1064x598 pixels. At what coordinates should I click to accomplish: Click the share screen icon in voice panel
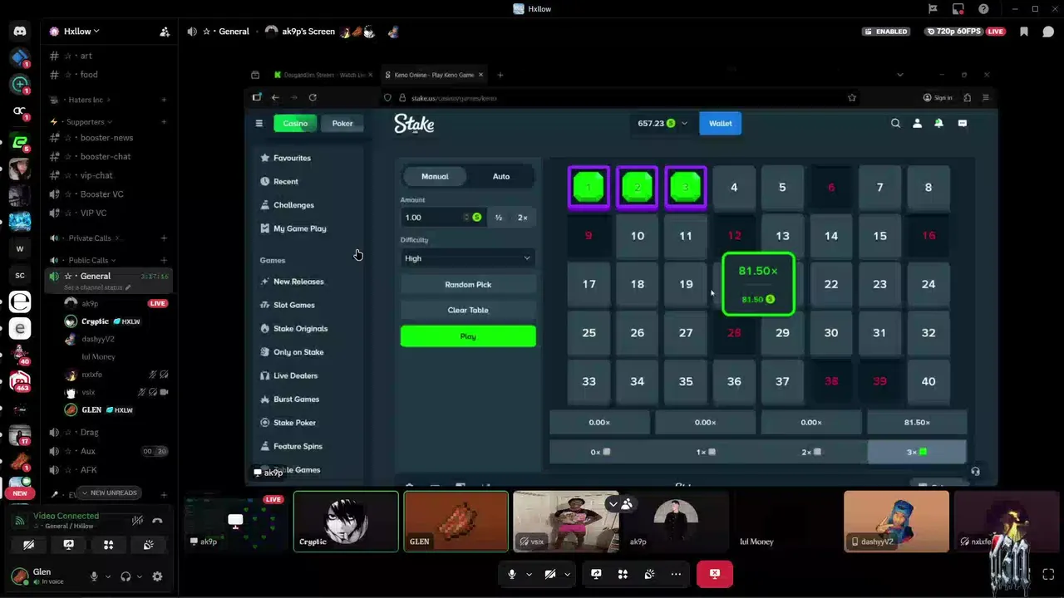point(68,545)
